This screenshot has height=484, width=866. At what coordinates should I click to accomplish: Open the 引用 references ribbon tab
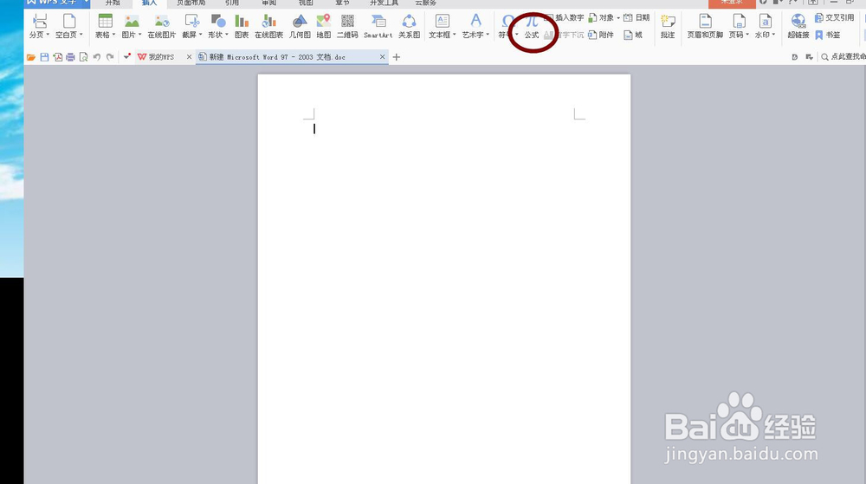click(x=232, y=3)
